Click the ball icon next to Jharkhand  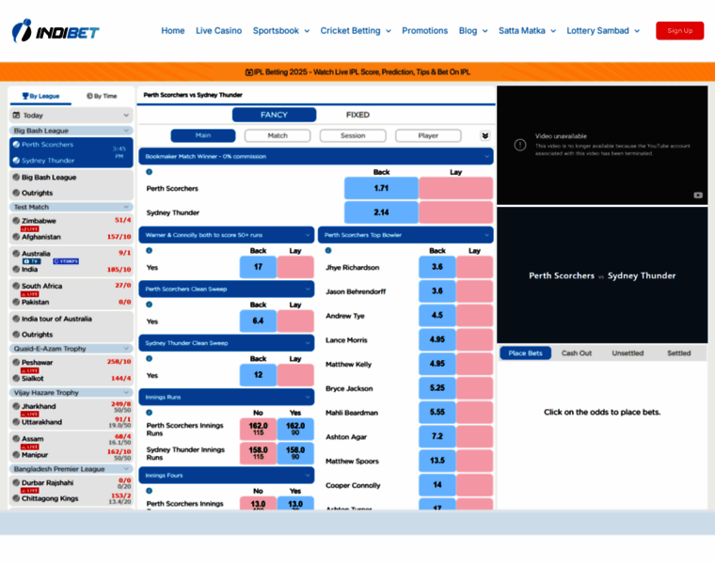pos(16,406)
